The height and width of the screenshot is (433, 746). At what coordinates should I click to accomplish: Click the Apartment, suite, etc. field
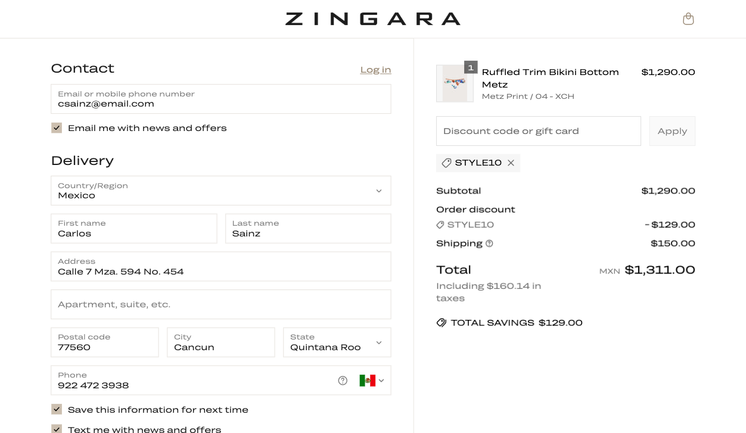tap(220, 304)
